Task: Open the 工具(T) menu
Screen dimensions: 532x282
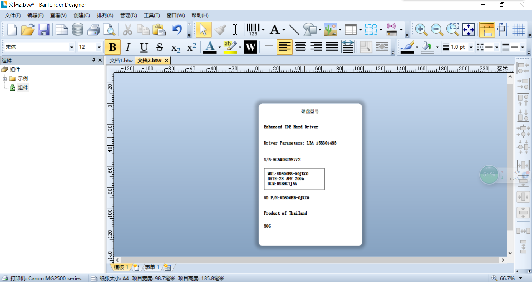Action: 152,15
